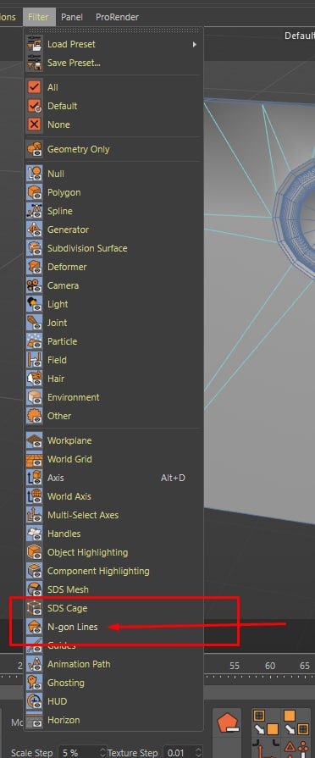Open the ProRender menu
This screenshot has height=758, width=315.
[117, 17]
